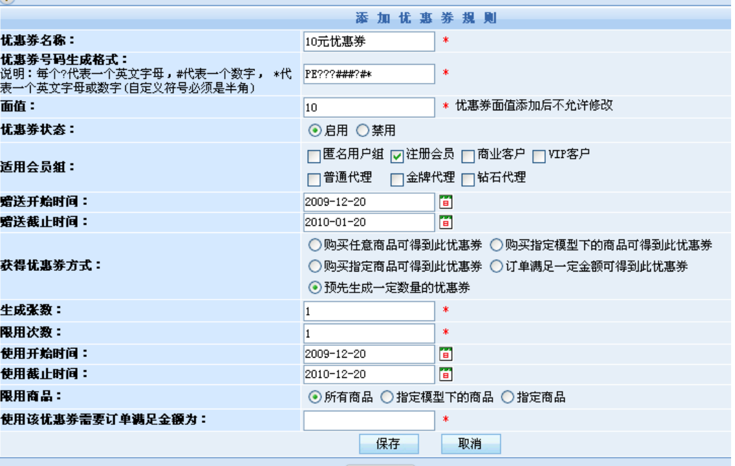Select 指定商品 under 限用商品
The height and width of the screenshot is (466, 735).
coord(507,397)
